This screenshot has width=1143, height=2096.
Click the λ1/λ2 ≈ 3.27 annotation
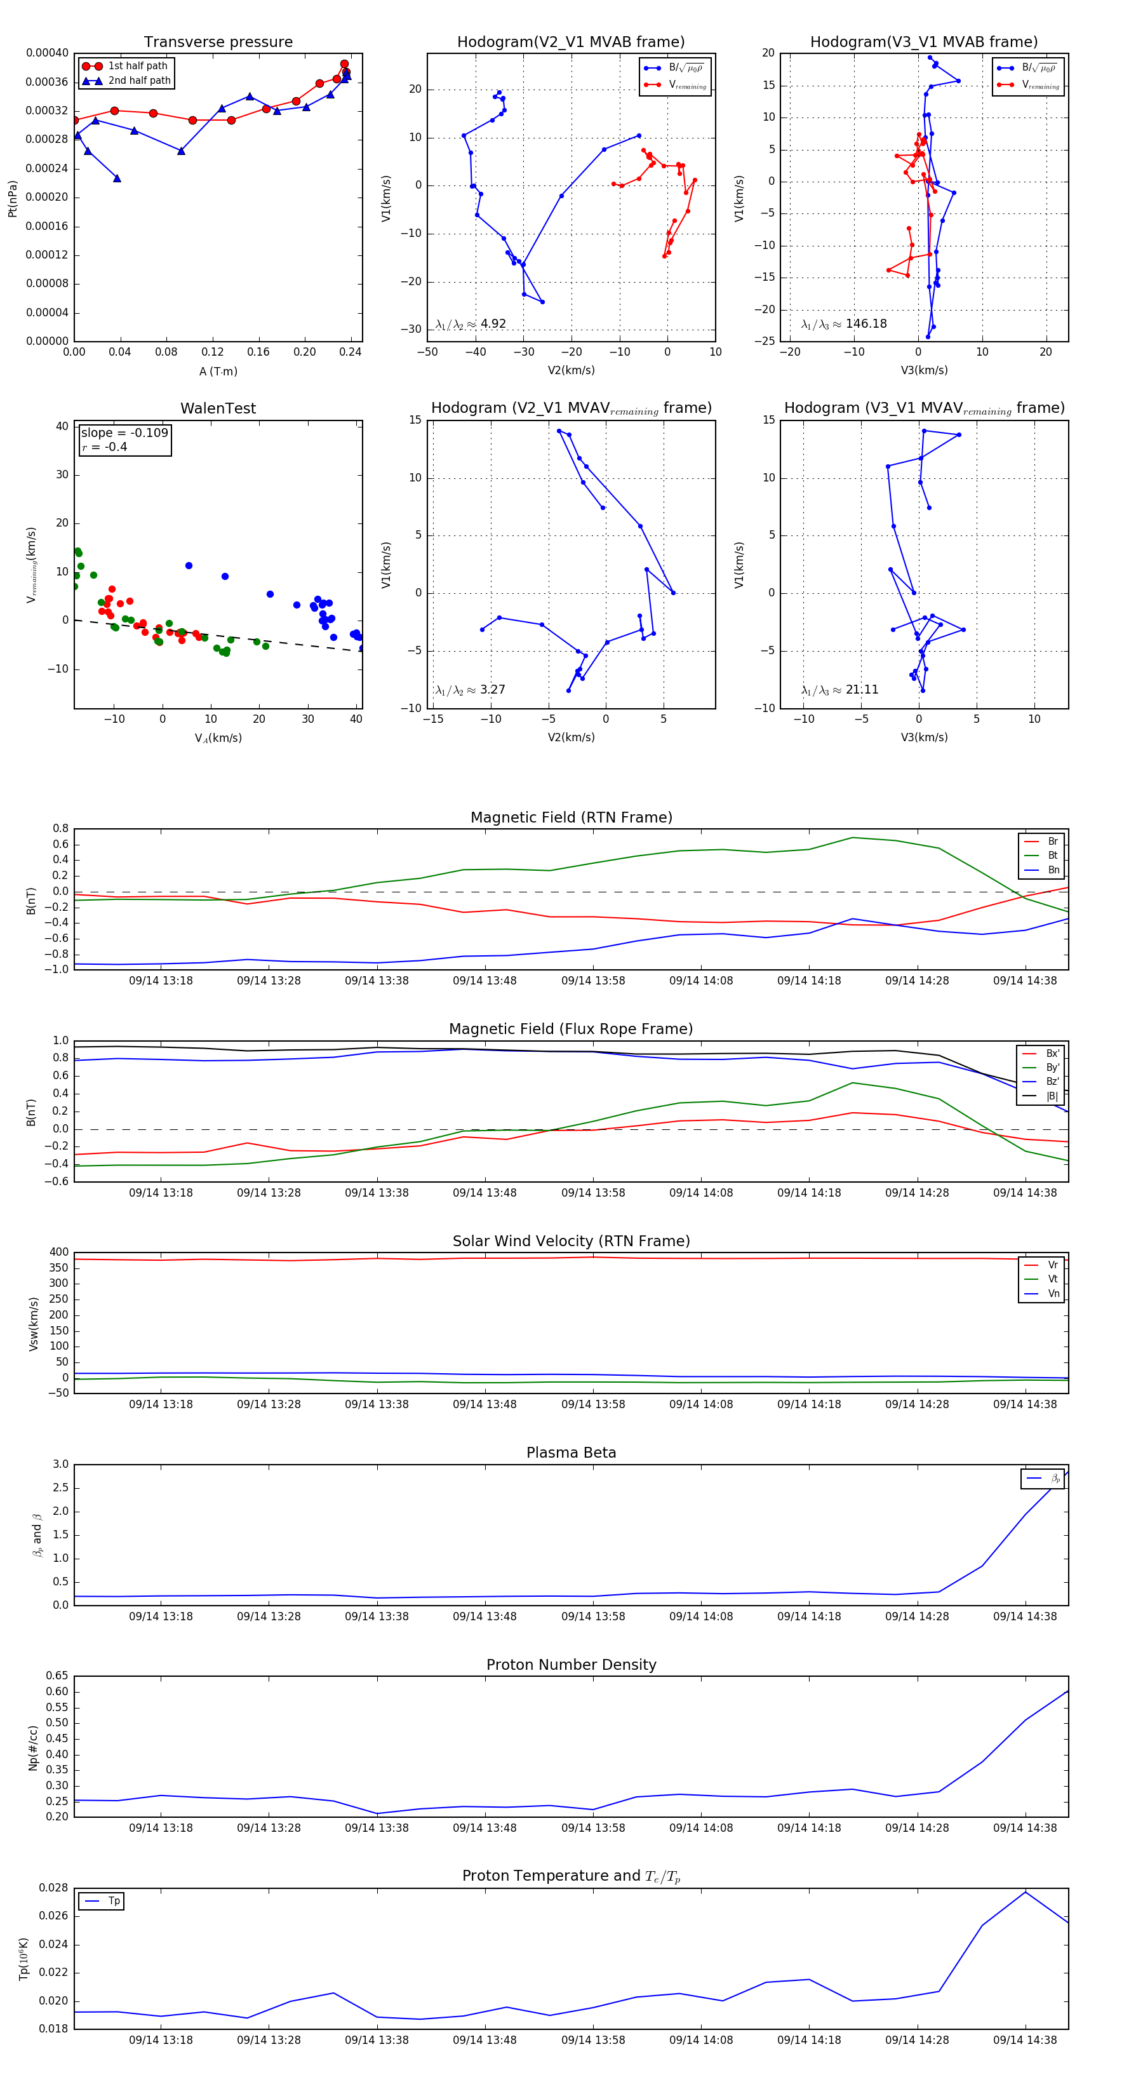point(470,690)
